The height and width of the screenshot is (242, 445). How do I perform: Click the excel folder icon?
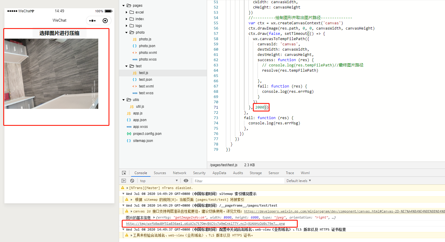point(132,12)
